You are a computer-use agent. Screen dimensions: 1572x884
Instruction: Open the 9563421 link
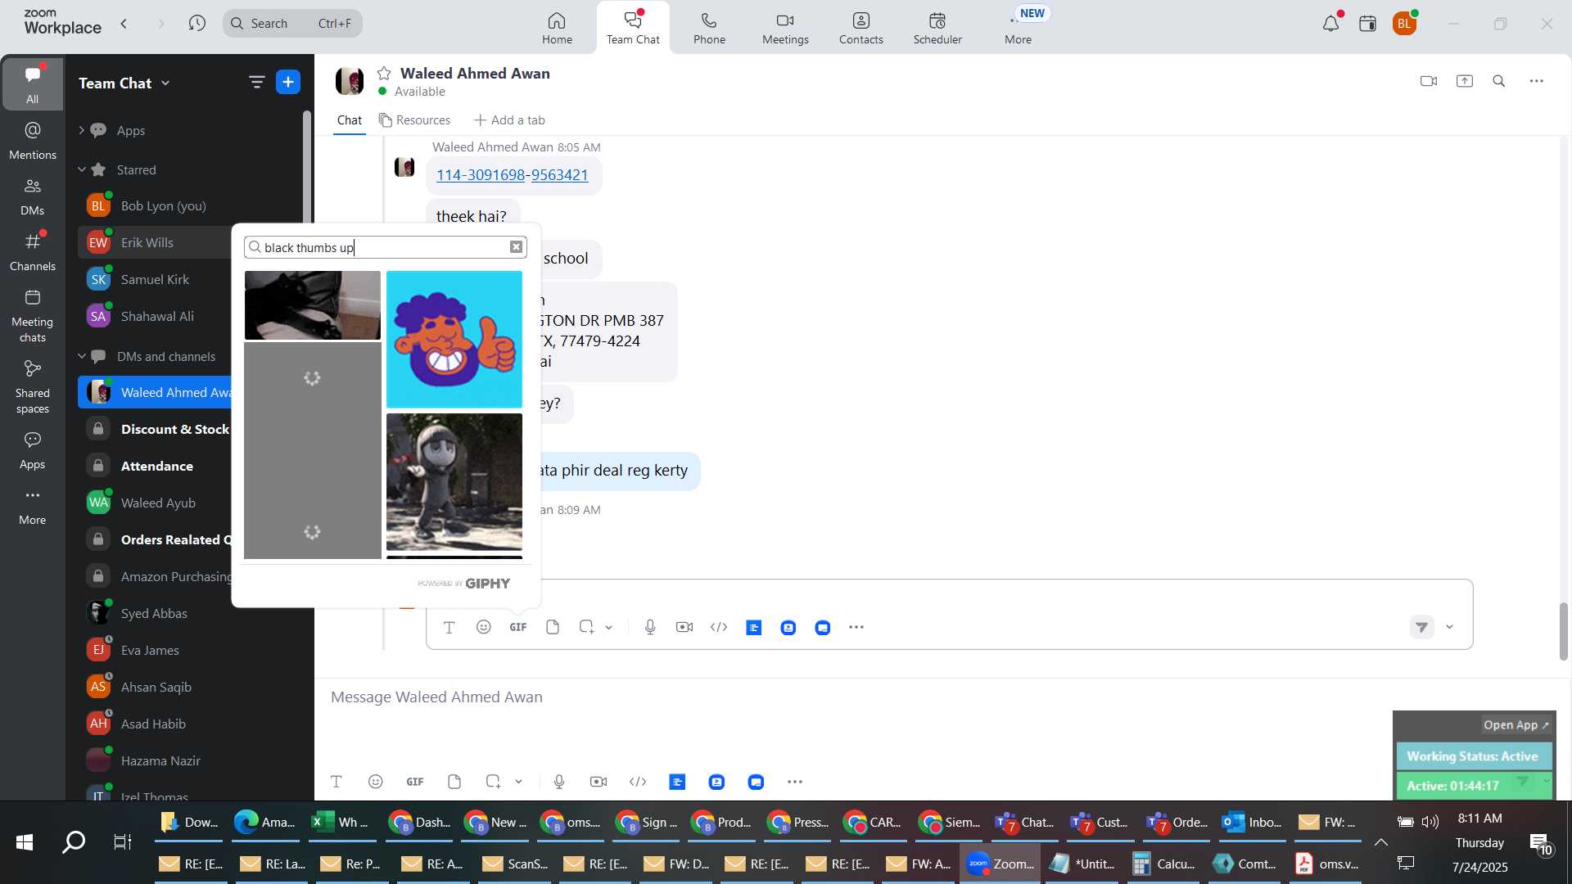tap(559, 175)
